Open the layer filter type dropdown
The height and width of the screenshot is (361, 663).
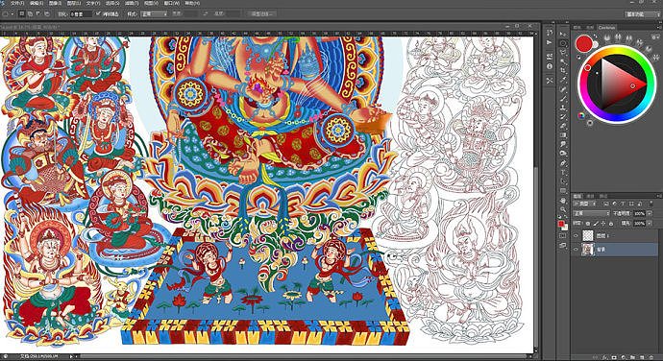pos(584,204)
